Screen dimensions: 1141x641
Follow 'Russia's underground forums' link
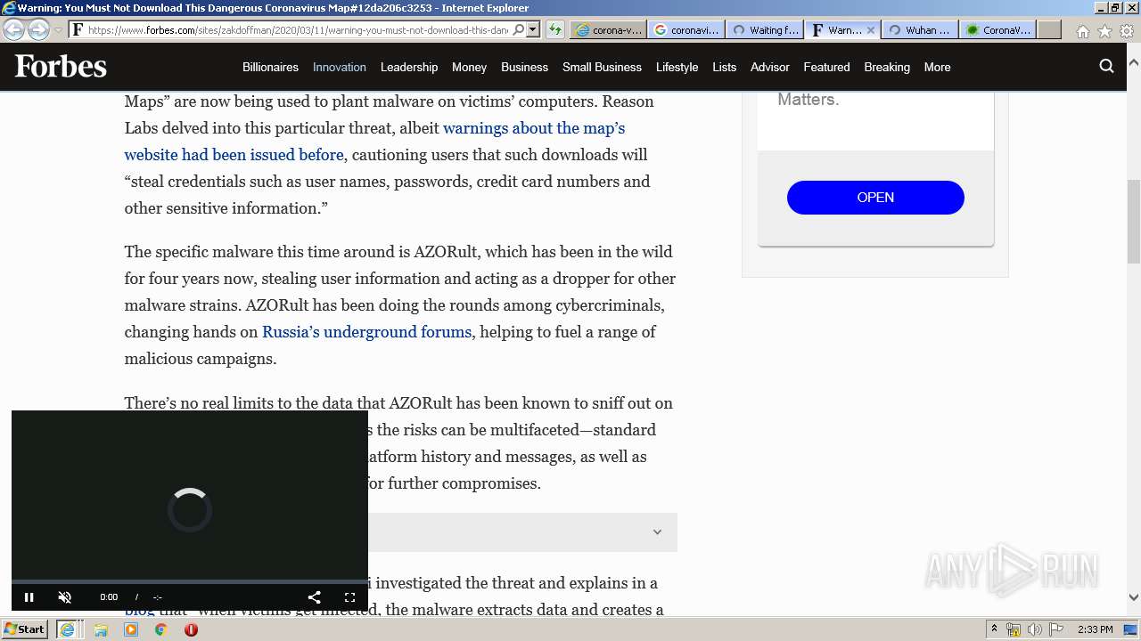click(x=366, y=332)
